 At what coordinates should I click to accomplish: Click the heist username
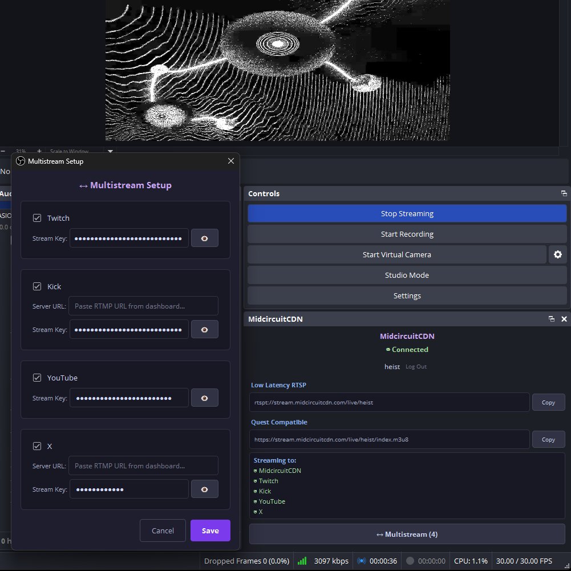click(392, 367)
